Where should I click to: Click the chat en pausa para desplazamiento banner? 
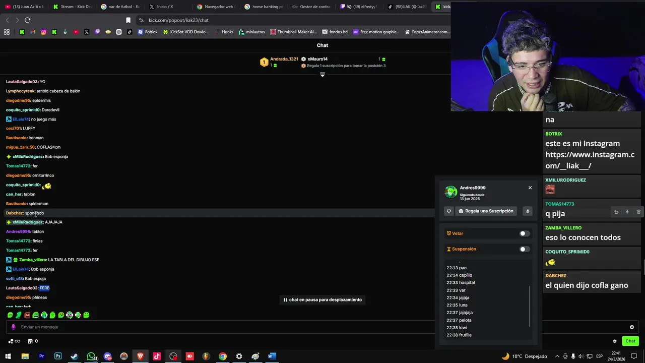(322, 300)
